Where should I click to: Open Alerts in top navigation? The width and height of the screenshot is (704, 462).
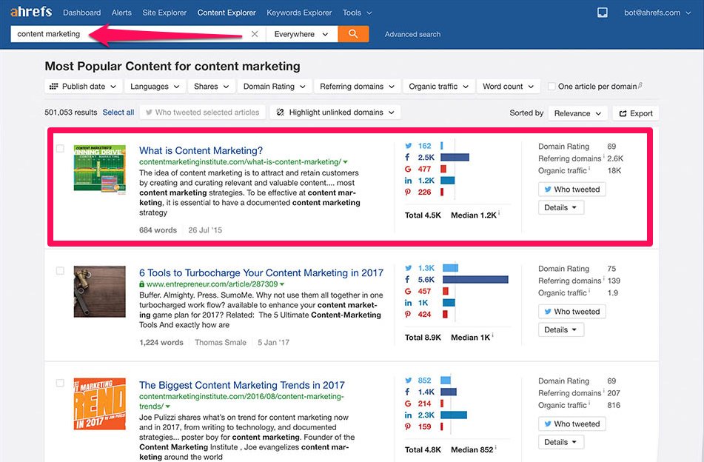point(121,13)
